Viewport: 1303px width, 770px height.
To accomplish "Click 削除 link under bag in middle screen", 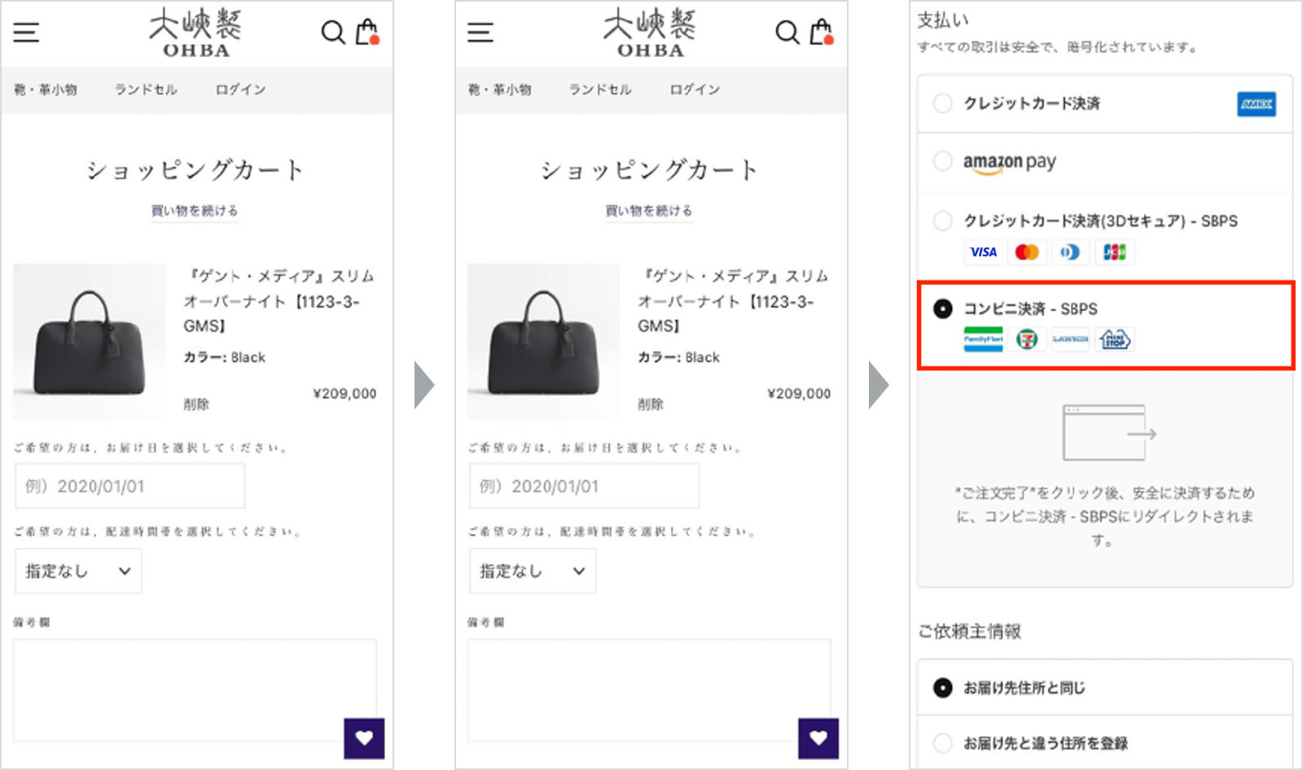I will click(651, 405).
